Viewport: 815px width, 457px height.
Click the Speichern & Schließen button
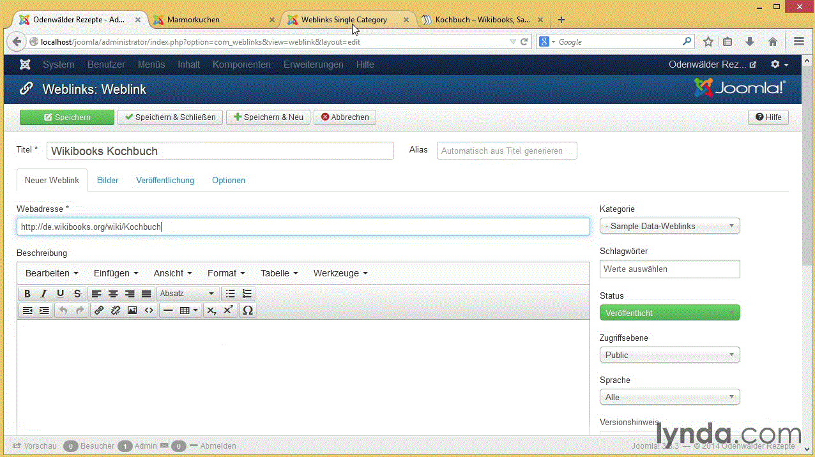pyautogui.click(x=169, y=117)
